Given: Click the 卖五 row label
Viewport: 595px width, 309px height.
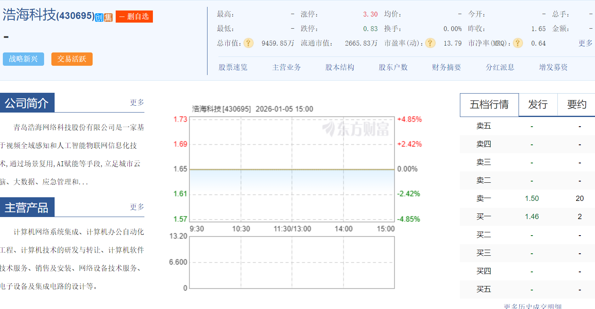Looking at the screenshot, I should click(484, 126).
